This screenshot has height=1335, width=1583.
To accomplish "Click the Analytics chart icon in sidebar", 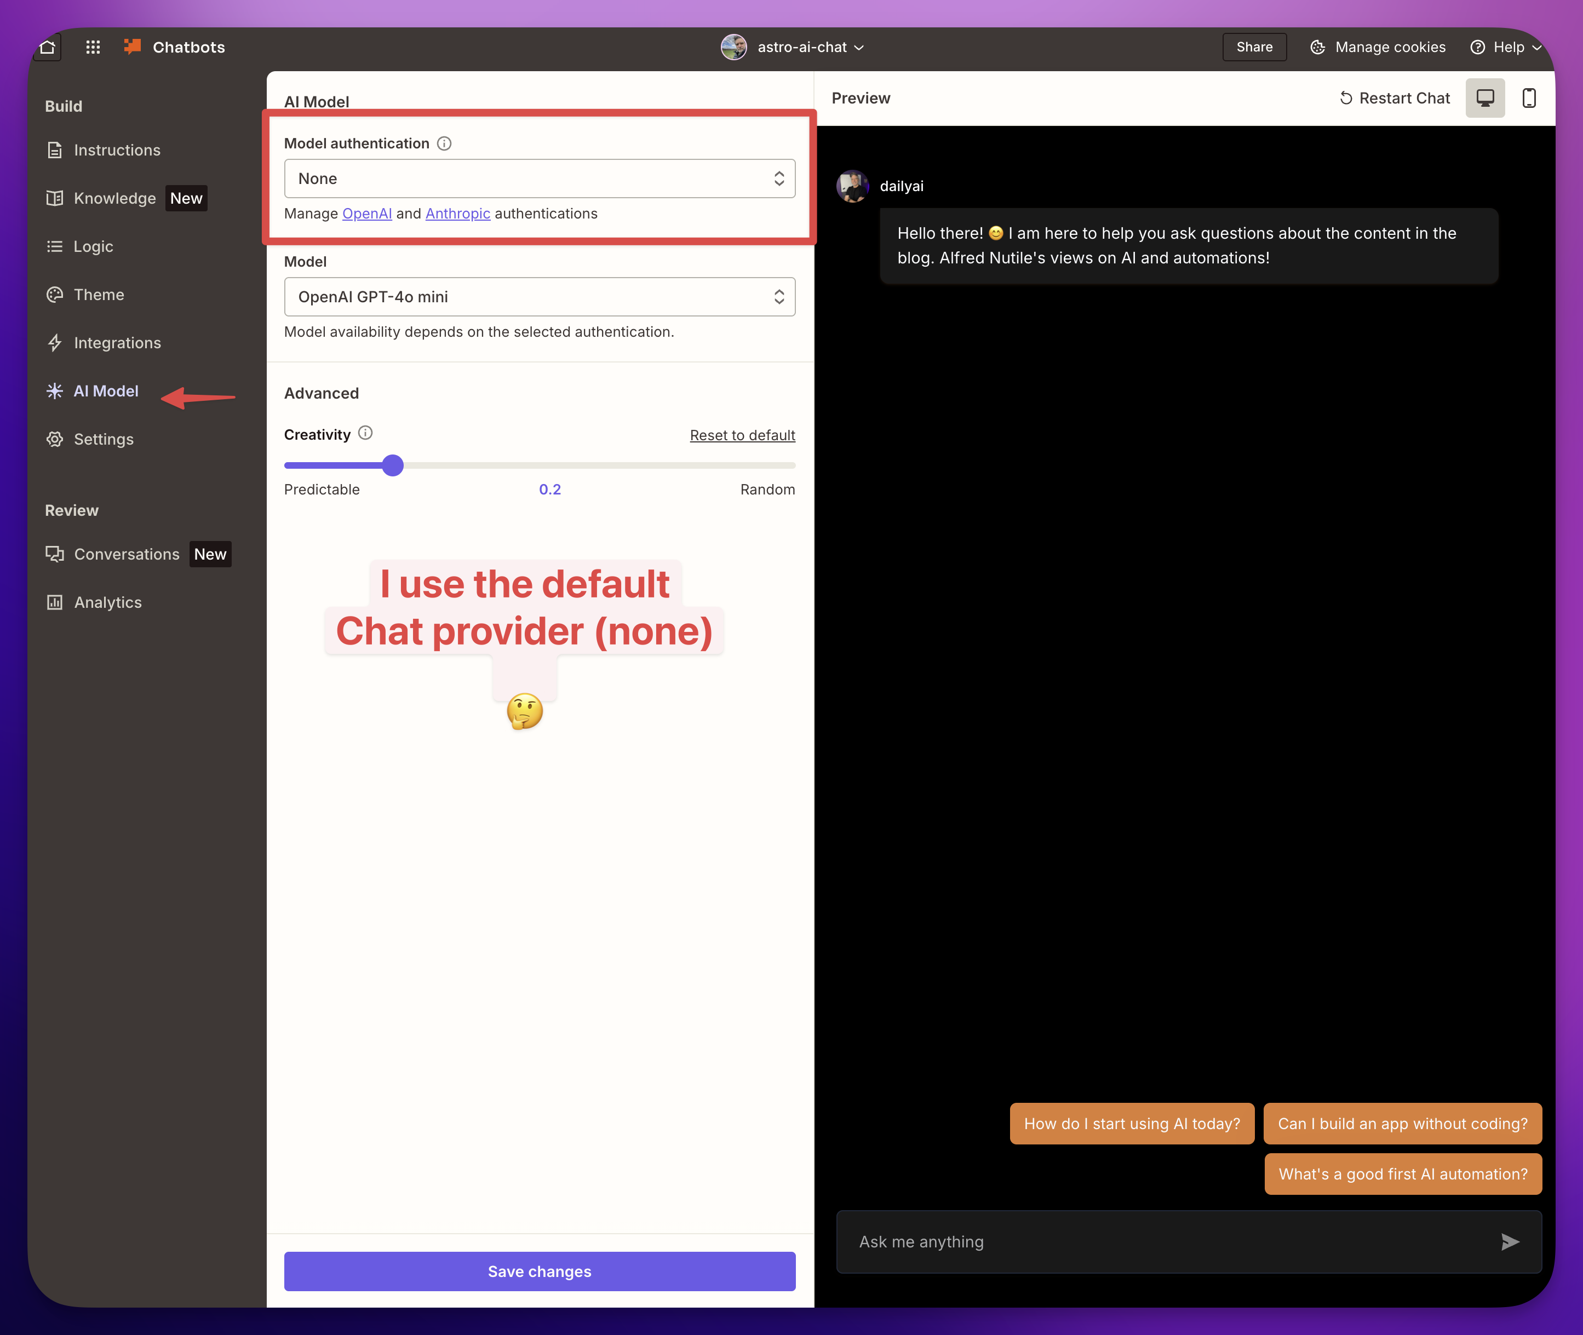I will pyautogui.click(x=55, y=602).
